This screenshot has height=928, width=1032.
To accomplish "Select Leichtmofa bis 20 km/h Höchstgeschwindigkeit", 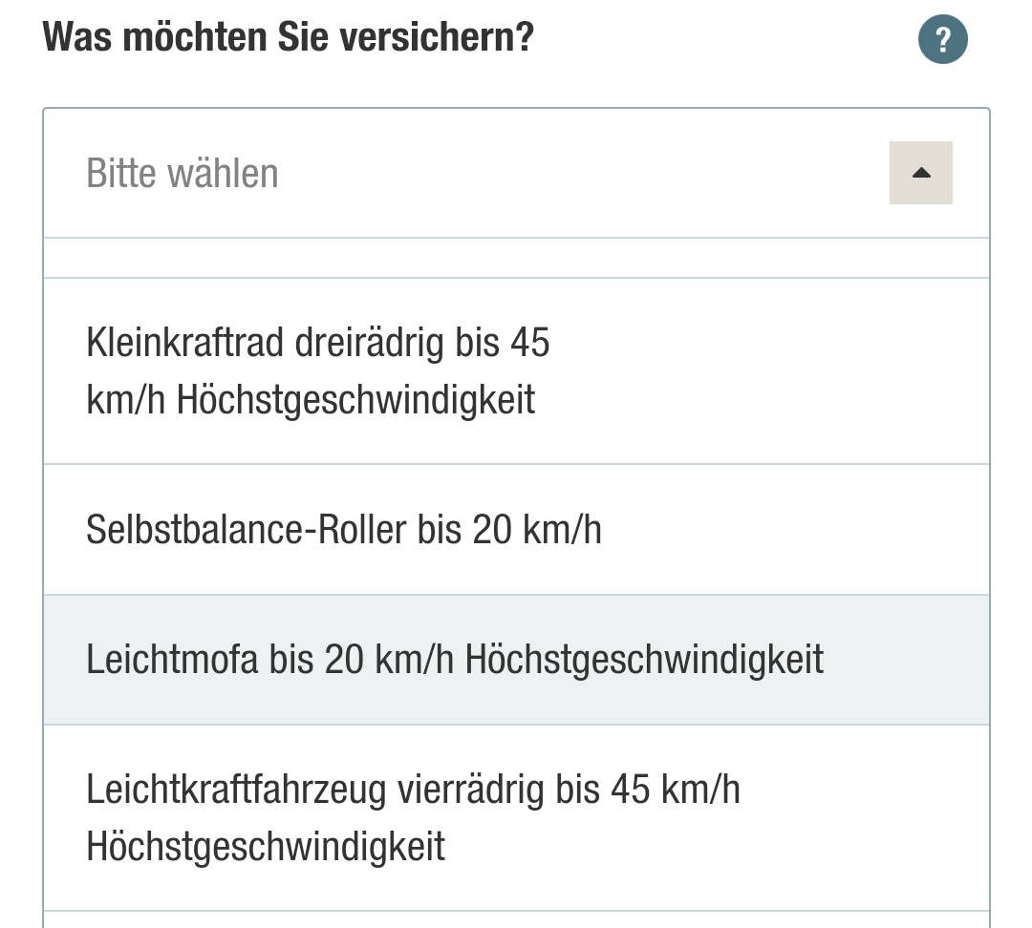I will (455, 660).
